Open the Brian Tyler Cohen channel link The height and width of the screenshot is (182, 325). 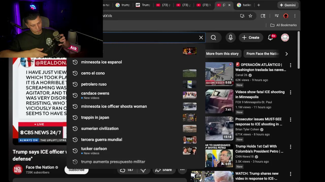pos(247,129)
